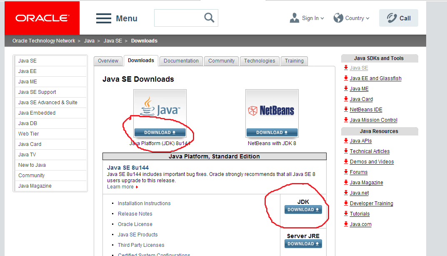Switch to the Community tab
The height and width of the screenshot is (256, 447).
[x=222, y=61]
